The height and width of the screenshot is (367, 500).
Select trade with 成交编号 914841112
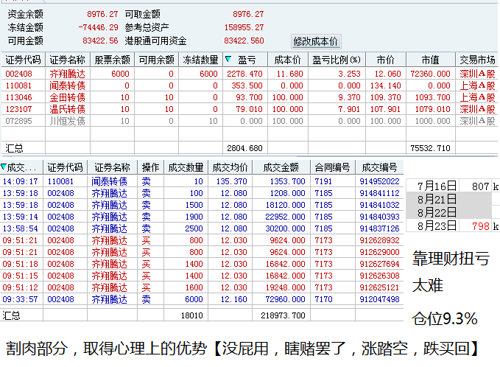(x=202, y=193)
